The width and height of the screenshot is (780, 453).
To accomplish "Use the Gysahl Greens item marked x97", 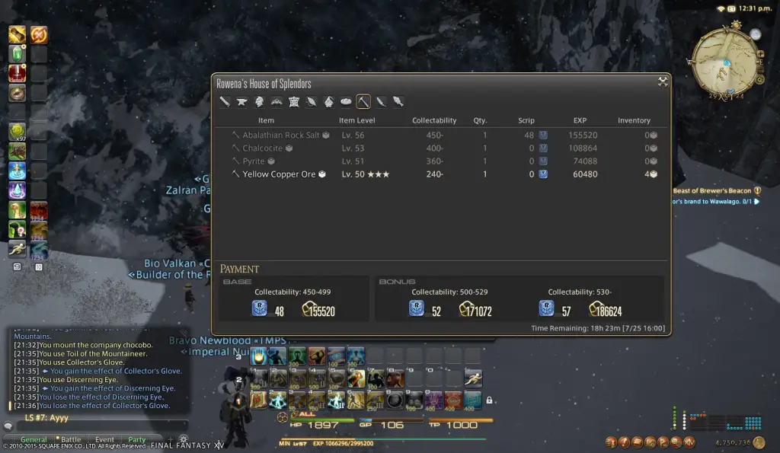I will point(17,132).
